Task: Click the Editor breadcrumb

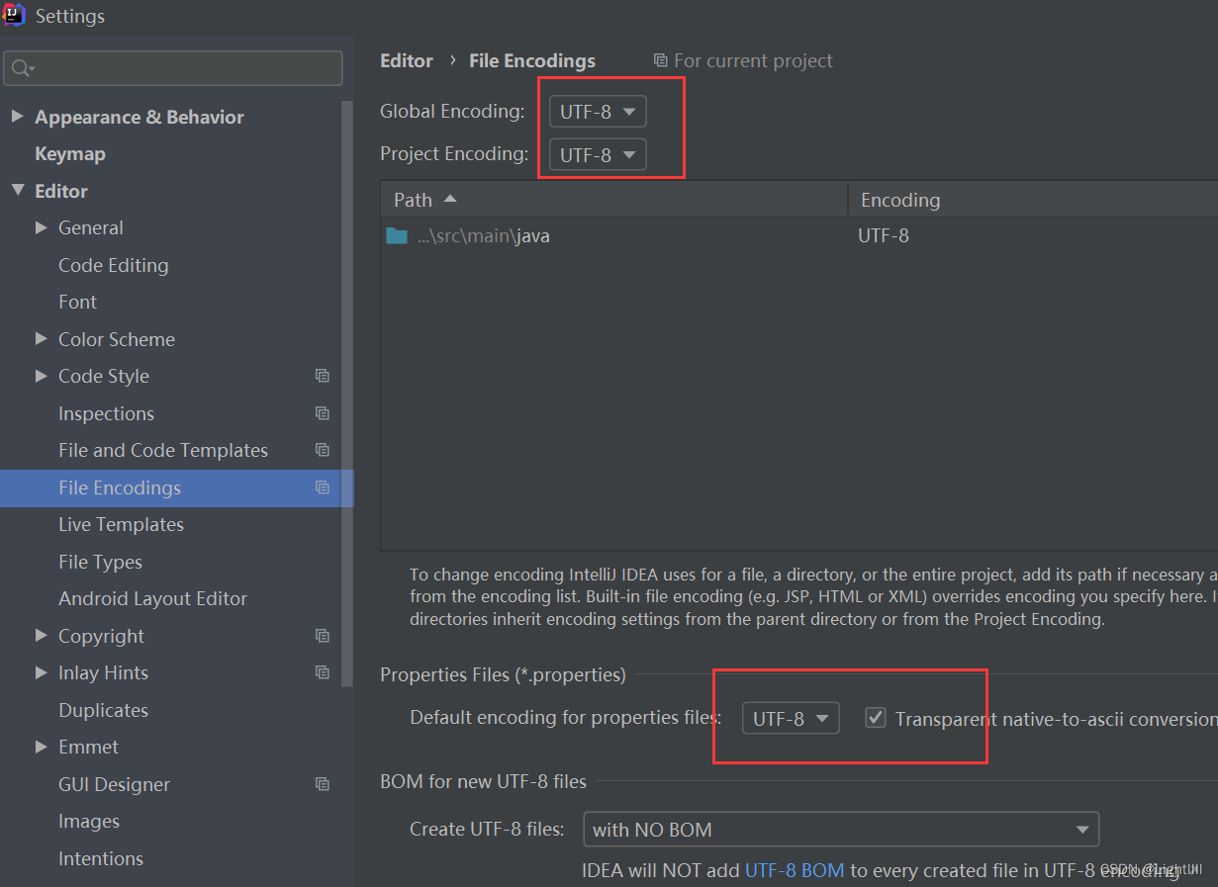Action: [x=407, y=61]
